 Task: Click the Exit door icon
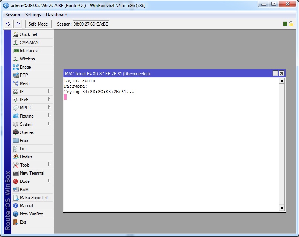16,222
